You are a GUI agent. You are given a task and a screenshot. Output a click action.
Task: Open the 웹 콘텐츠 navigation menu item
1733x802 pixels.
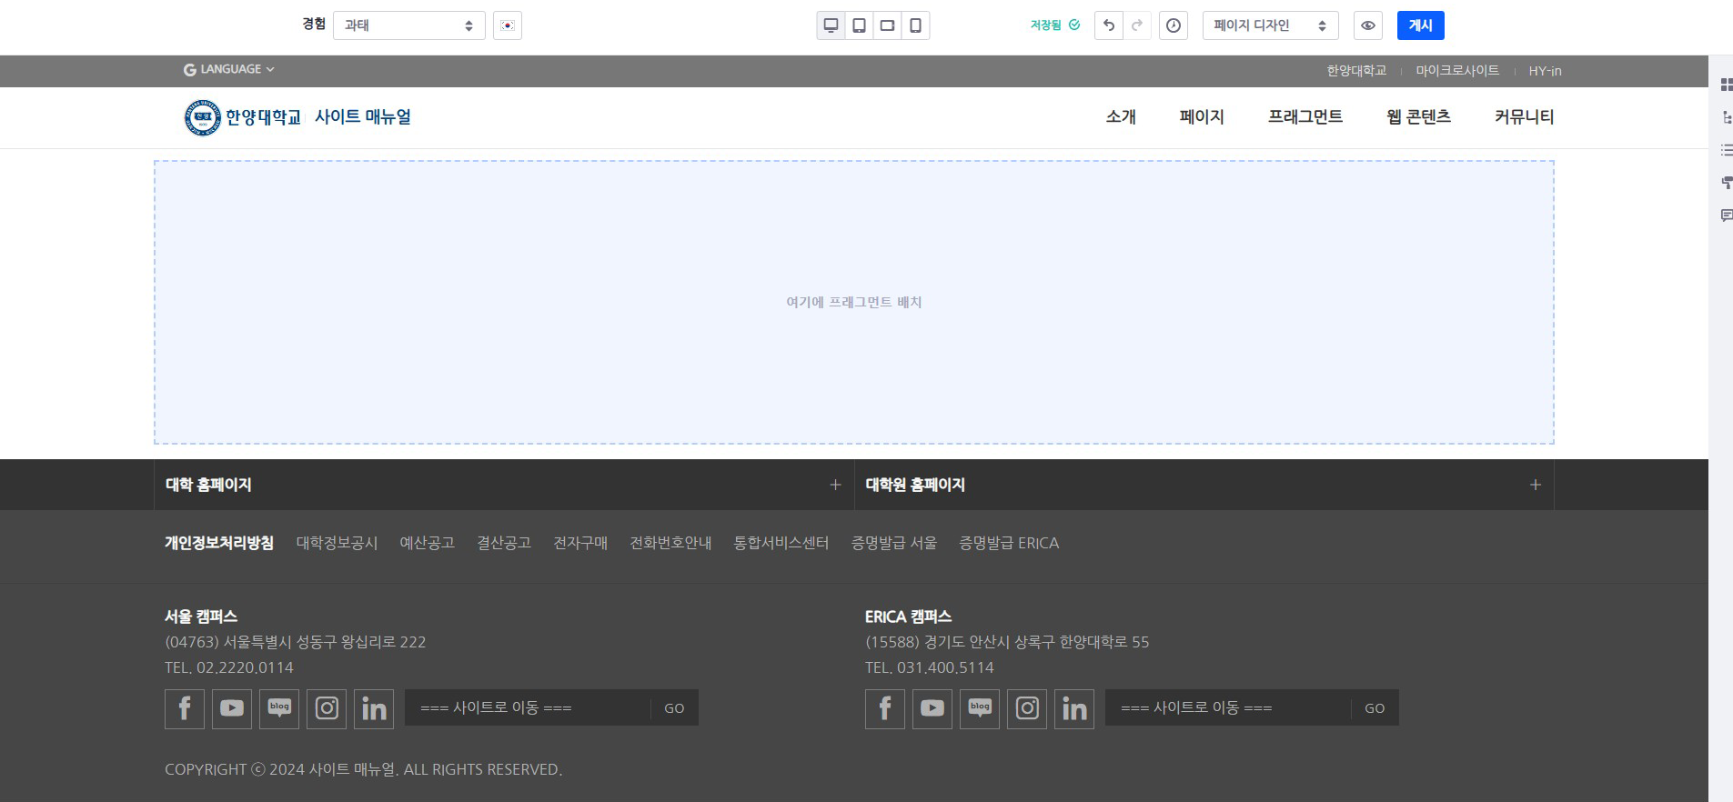[x=1417, y=117]
